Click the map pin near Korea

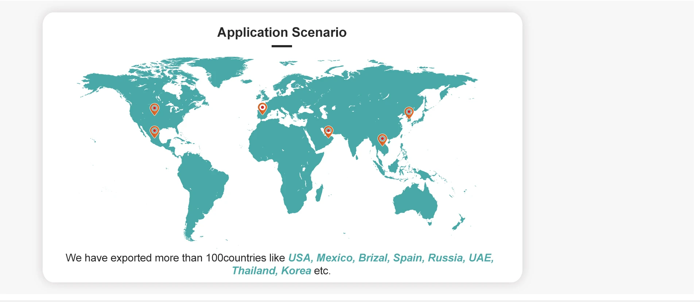[409, 112]
